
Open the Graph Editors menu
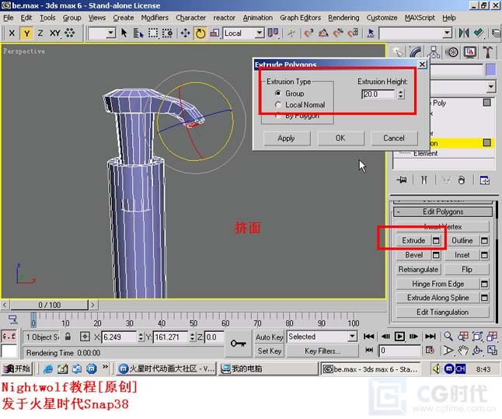click(x=300, y=18)
